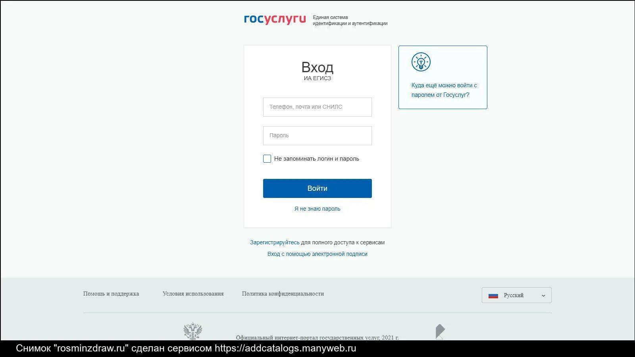
Task: Expand language list via chevron arrow
Action: (543, 296)
